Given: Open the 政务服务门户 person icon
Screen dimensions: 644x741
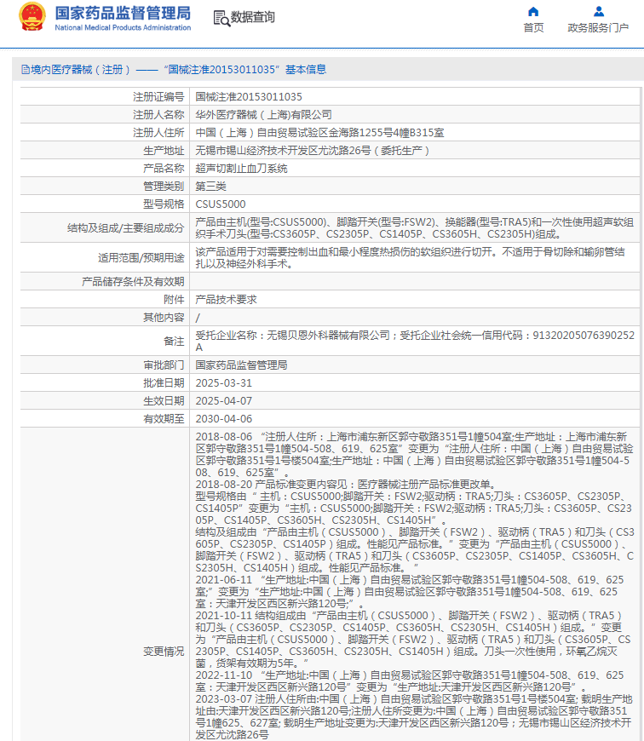Looking at the screenshot, I should coord(599,11).
